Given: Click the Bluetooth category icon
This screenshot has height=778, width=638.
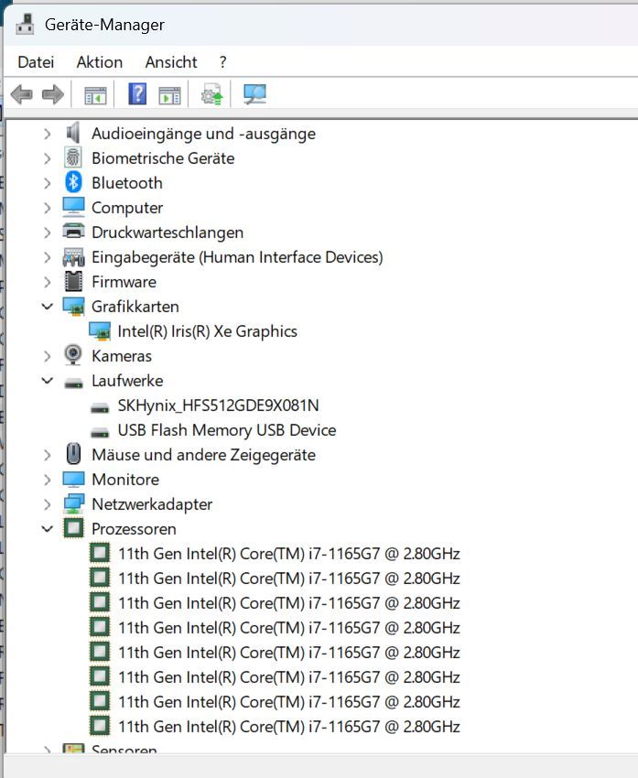Looking at the screenshot, I should 73,183.
